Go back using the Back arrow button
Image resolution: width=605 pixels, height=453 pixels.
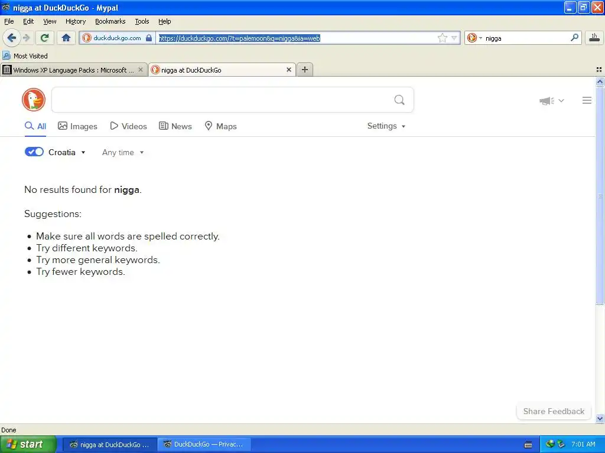coord(11,38)
